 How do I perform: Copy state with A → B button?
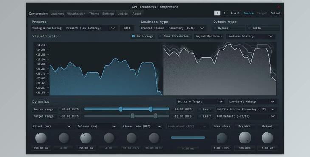235,13
